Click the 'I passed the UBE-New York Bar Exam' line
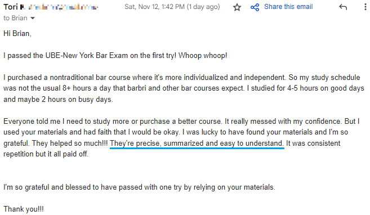Image resolution: width=370 pixels, height=215 pixels. click(x=90, y=55)
